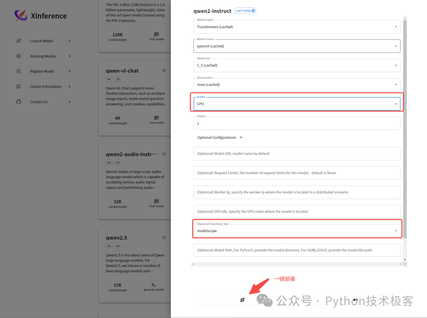Open the Quantization dropdown

pos(297,85)
